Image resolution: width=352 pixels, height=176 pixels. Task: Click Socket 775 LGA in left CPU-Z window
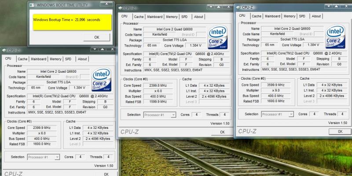(59, 82)
